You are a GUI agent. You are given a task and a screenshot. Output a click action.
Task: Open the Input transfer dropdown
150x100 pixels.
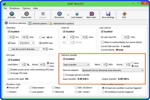pyautogui.click(x=76, y=65)
